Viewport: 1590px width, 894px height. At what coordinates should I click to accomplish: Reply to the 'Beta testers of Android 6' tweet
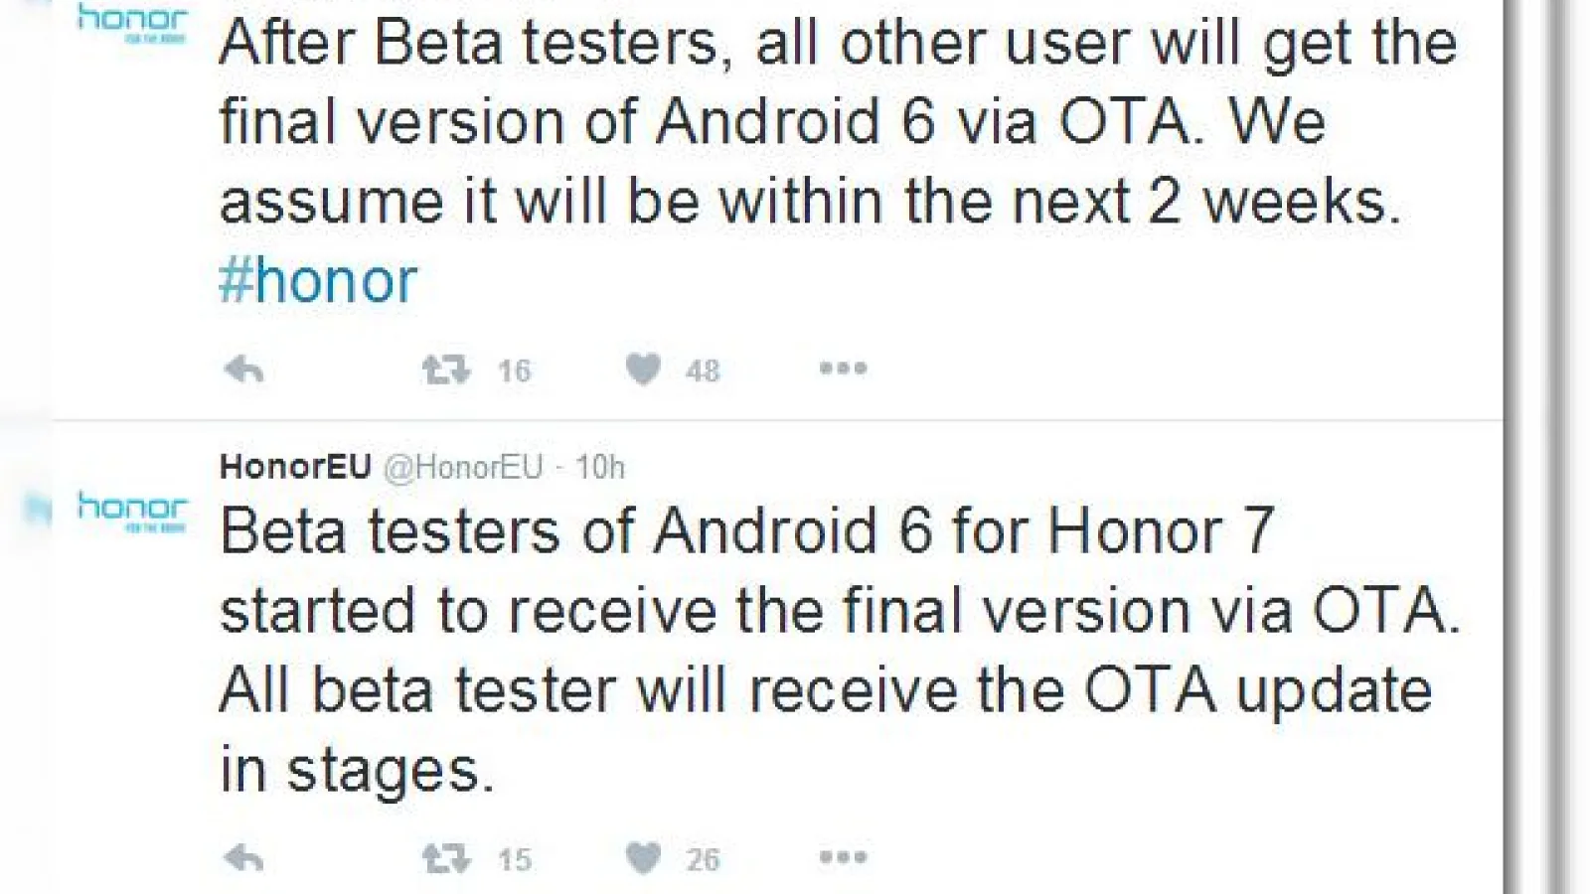pos(243,858)
